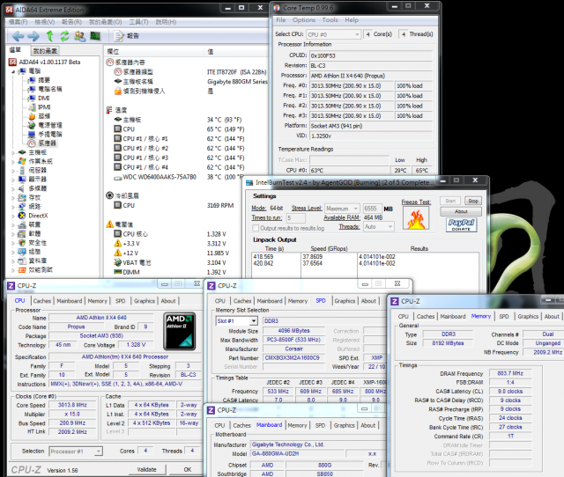Click the Validate button in CPU-Z

tap(146, 469)
